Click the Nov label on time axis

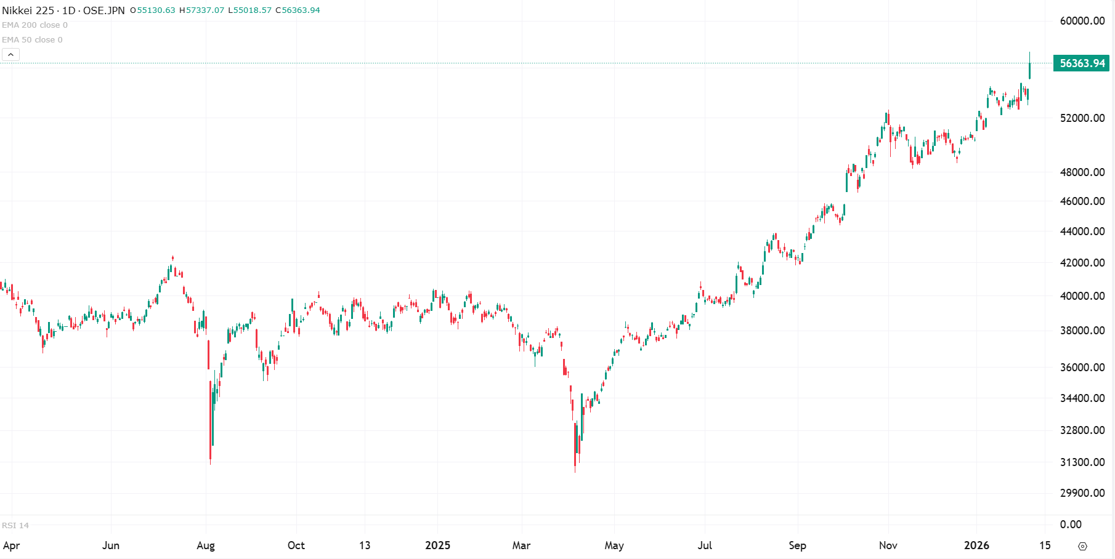pos(888,545)
